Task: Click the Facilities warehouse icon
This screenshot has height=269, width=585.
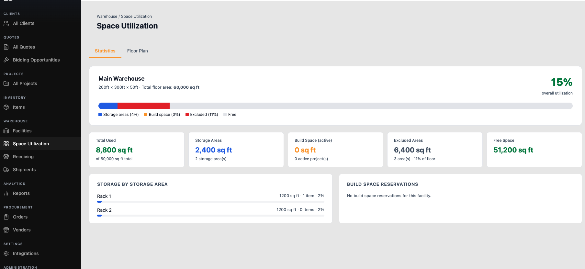Action: click(6, 131)
